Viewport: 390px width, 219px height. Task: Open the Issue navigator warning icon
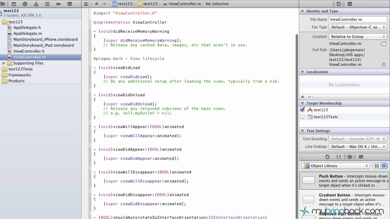coord(36,4)
